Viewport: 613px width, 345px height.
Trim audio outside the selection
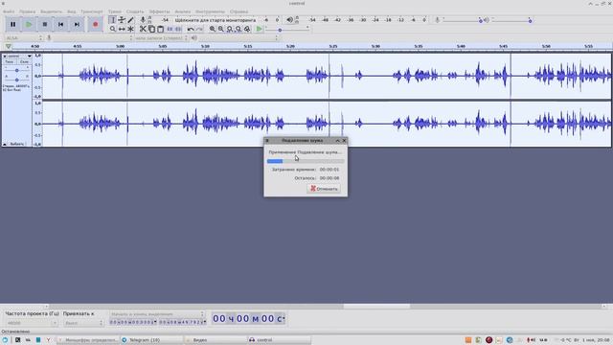click(x=170, y=29)
